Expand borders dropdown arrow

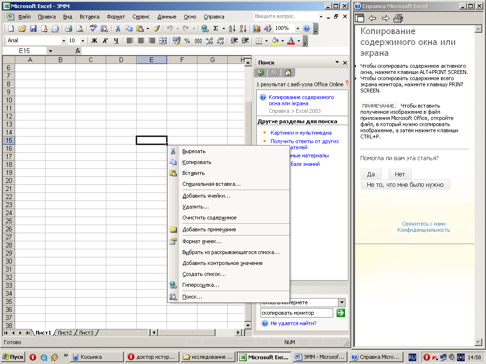click(266, 41)
